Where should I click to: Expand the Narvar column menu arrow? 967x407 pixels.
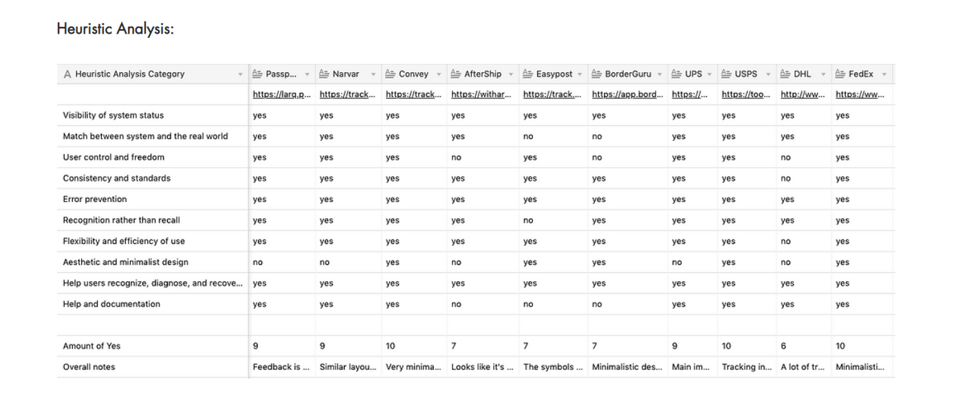tap(373, 74)
